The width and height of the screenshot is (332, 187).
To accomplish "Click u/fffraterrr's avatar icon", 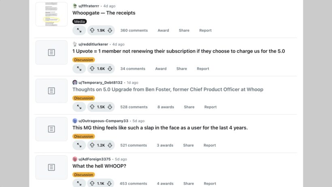I will pos(75,6).
